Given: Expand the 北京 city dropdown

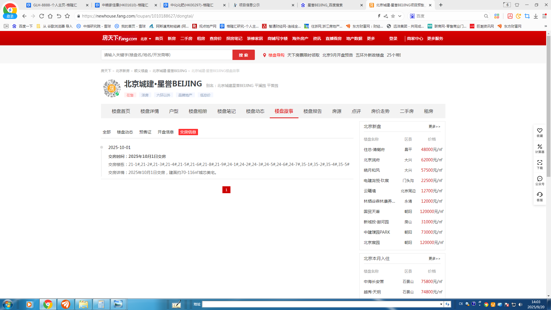Looking at the screenshot, I should tap(146, 39).
